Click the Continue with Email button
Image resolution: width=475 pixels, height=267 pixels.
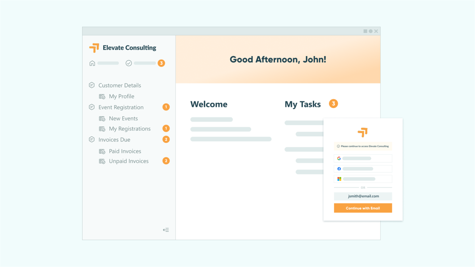point(363,208)
